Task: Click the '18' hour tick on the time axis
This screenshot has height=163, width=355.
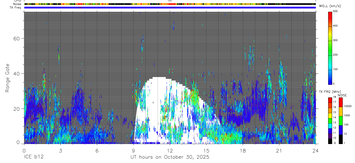Action: tap(243, 150)
